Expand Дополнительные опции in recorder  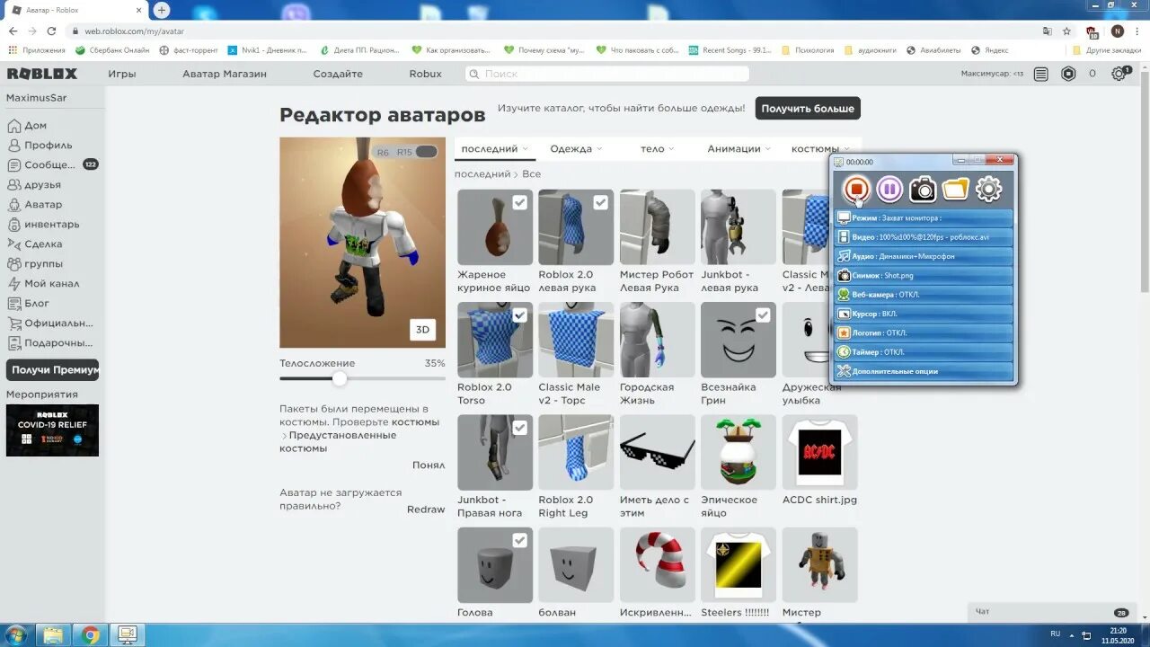924,371
